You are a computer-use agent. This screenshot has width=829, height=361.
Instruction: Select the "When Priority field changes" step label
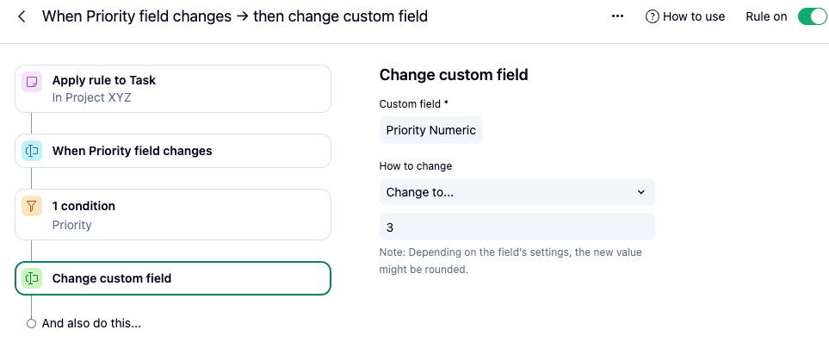click(132, 151)
